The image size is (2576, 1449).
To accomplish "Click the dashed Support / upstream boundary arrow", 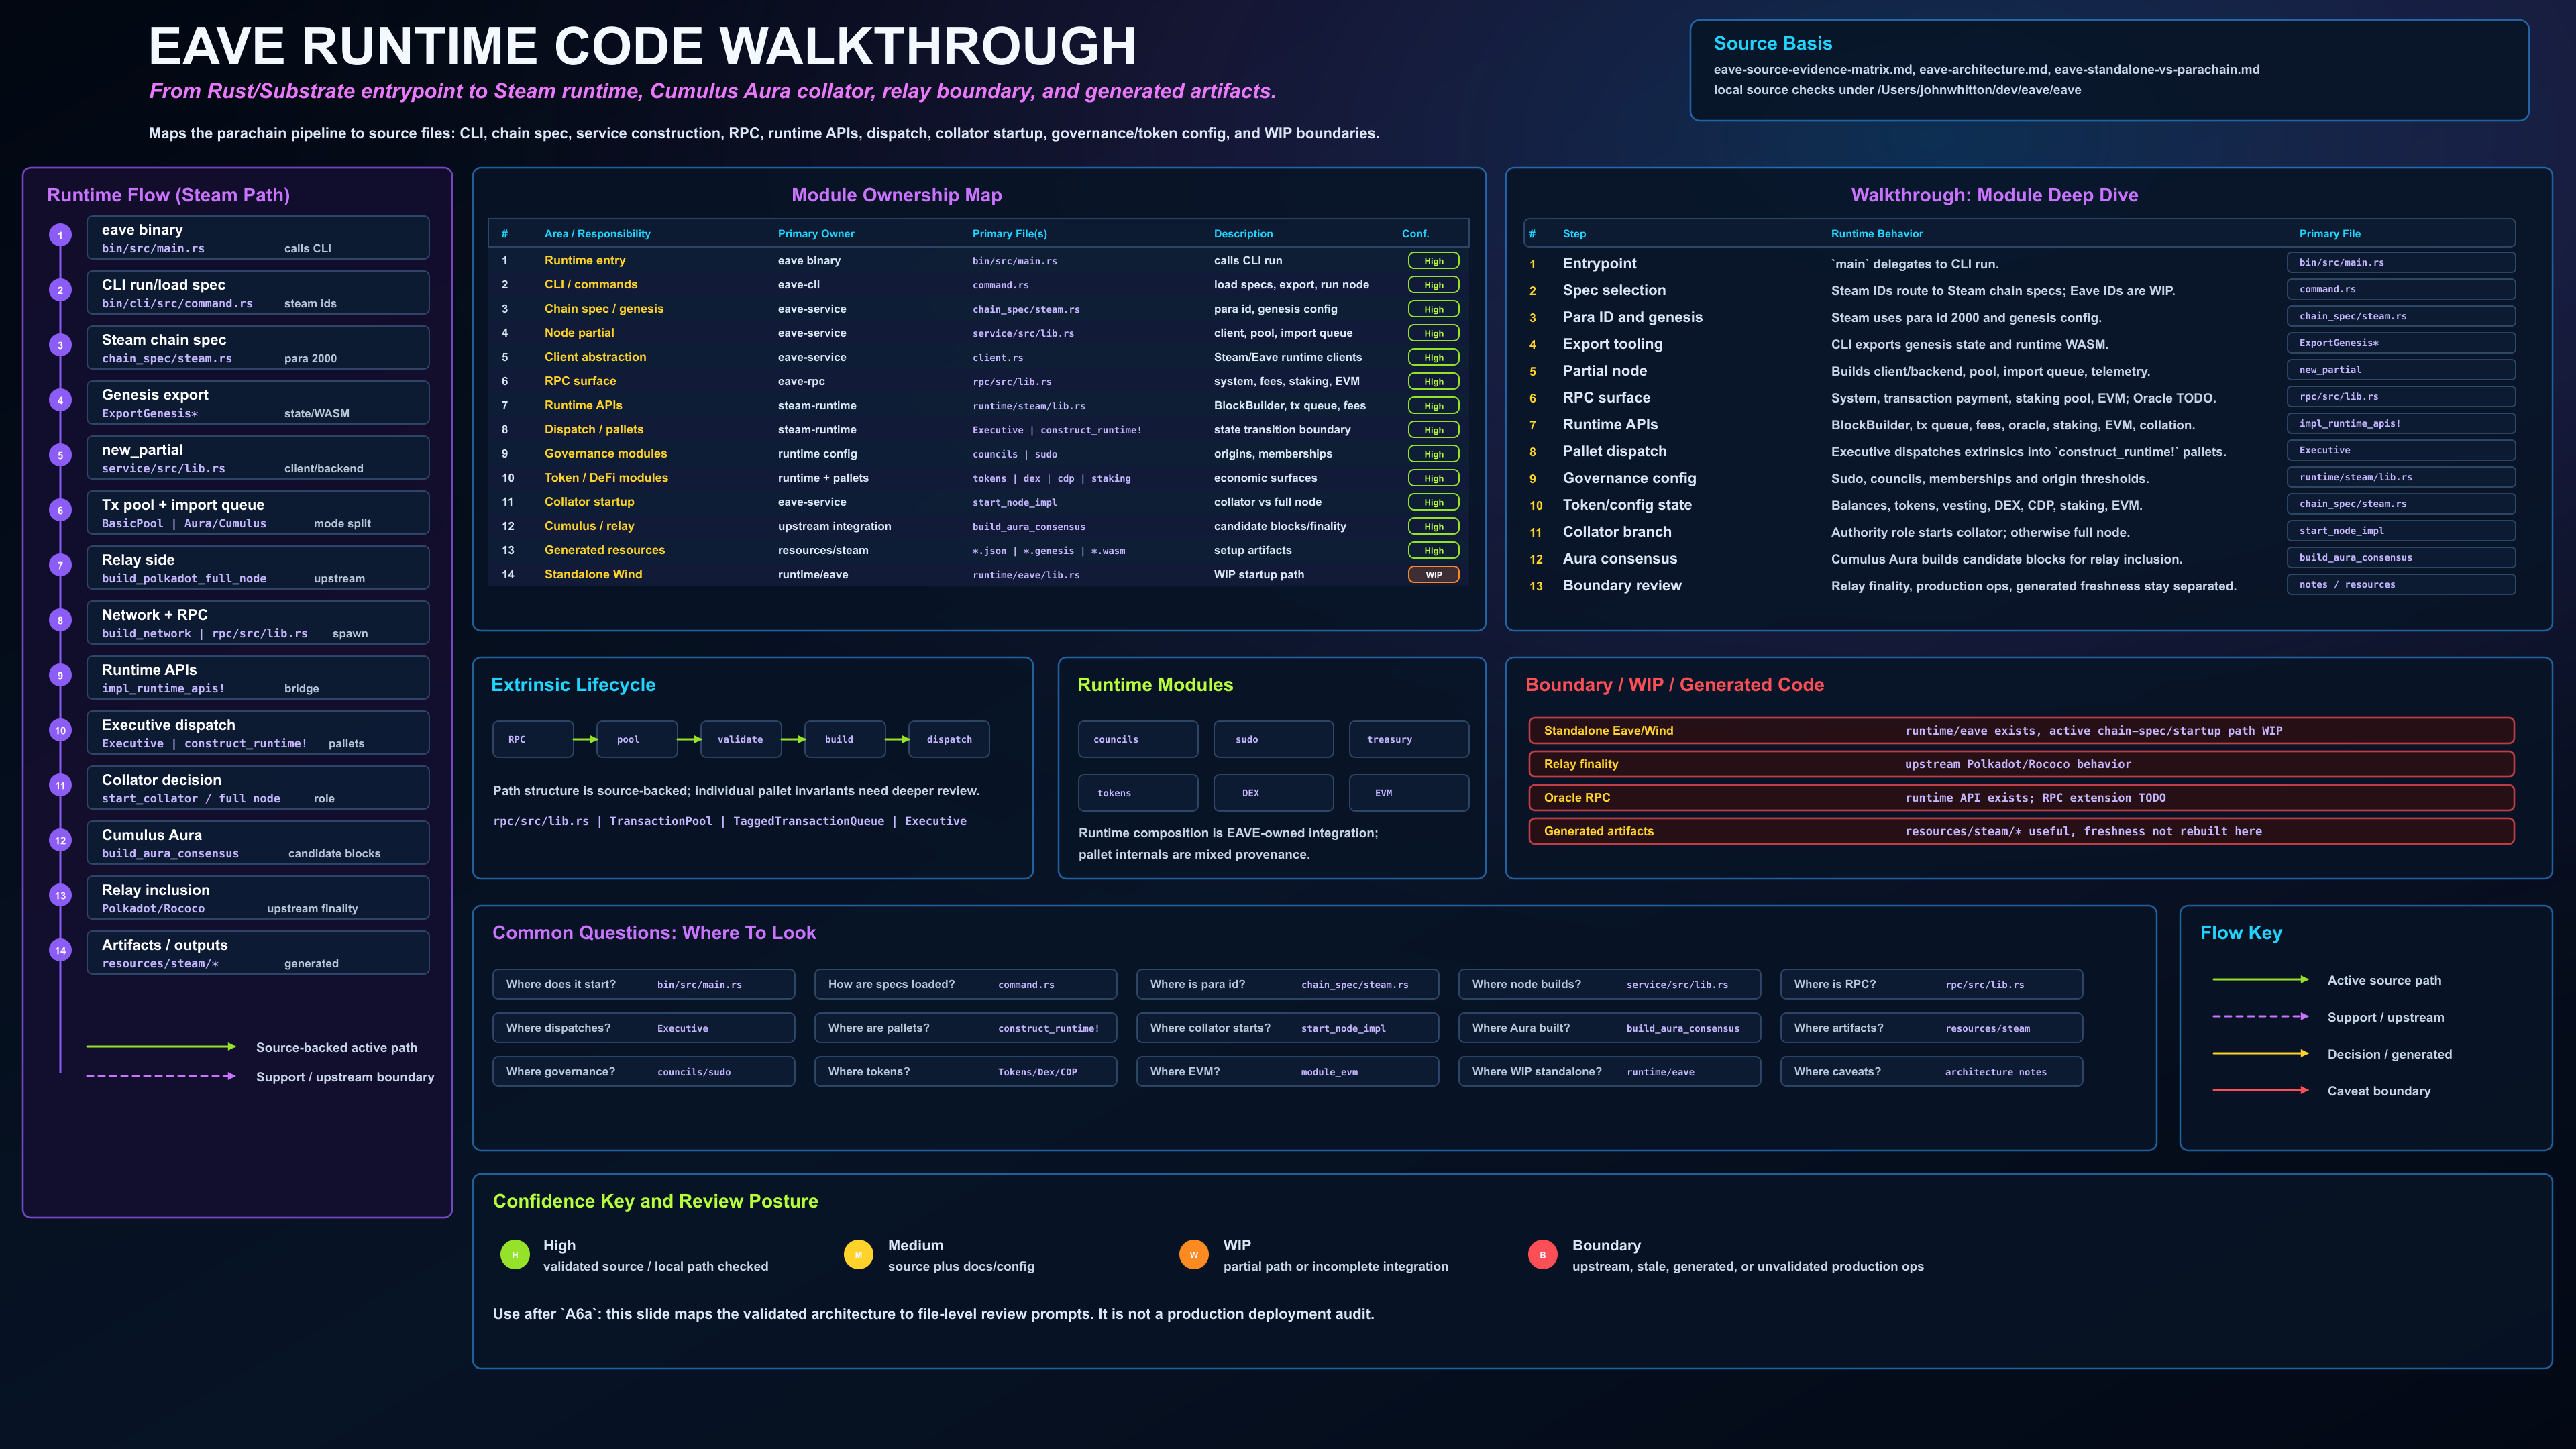I will click(161, 1077).
